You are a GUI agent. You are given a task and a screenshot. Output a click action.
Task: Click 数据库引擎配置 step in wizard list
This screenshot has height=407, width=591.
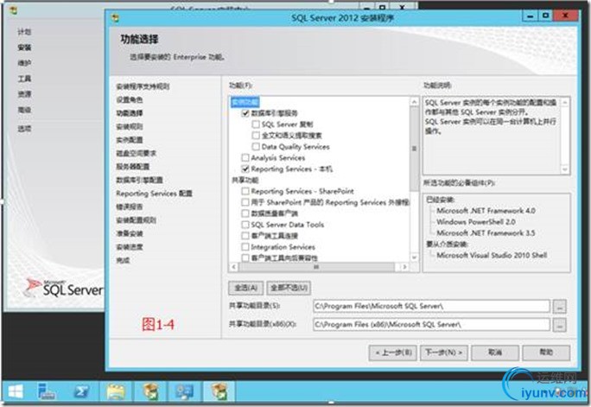click(139, 180)
